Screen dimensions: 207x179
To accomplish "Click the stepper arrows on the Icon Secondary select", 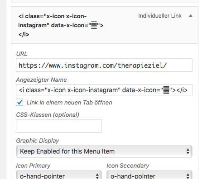I will tap(188, 176).
